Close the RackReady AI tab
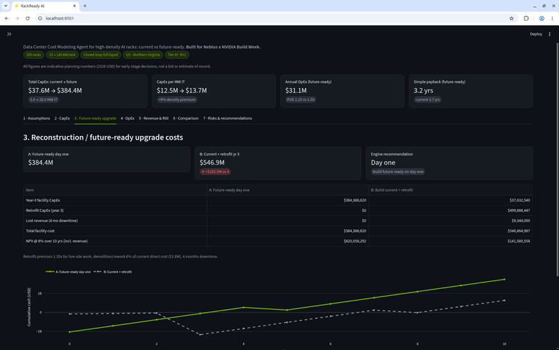Viewport: 559px width, 350px height. pos(74,6)
